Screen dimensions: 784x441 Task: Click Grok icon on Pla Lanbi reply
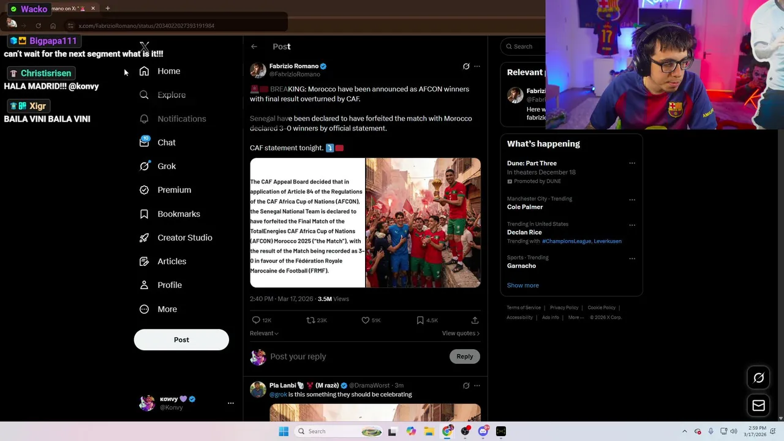coord(466,386)
